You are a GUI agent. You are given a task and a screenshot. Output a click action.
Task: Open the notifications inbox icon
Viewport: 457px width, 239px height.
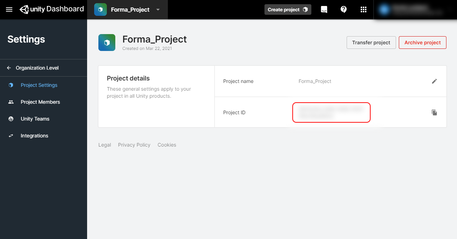(x=324, y=9)
